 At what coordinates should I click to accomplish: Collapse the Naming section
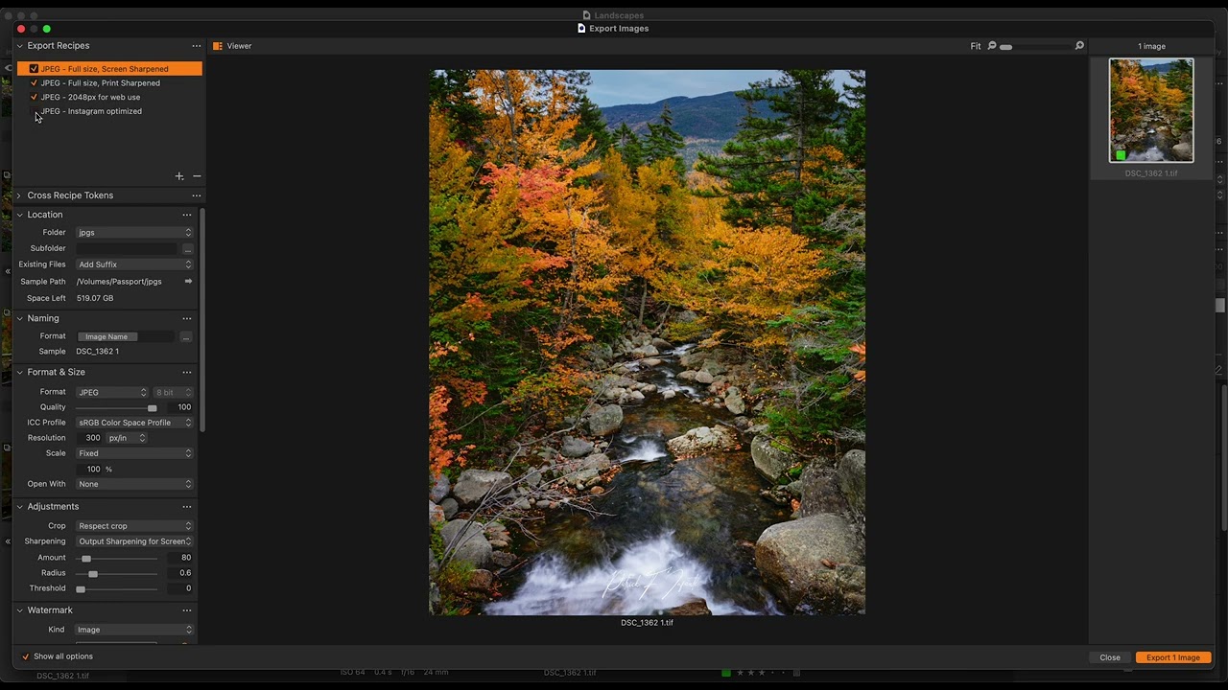[19, 318]
